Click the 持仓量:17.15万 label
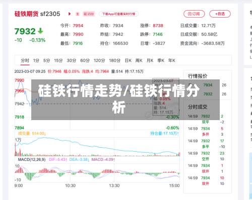This screenshot has width=252, height=200. click(x=165, y=133)
